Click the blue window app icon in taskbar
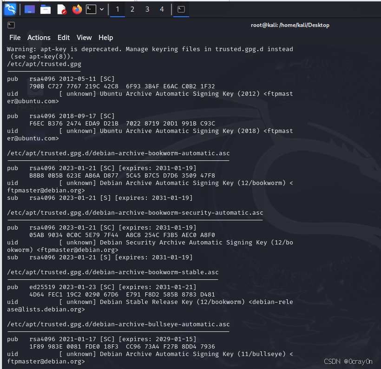Screen dimensions: 381x369 (x=30, y=9)
